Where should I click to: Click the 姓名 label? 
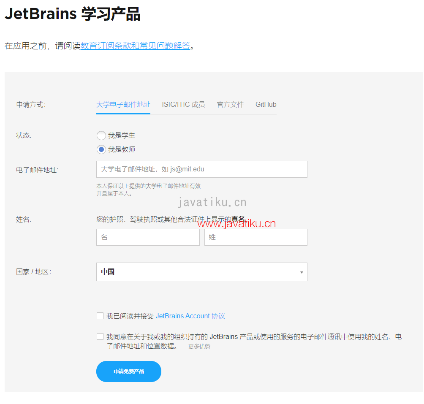[x=24, y=220]
